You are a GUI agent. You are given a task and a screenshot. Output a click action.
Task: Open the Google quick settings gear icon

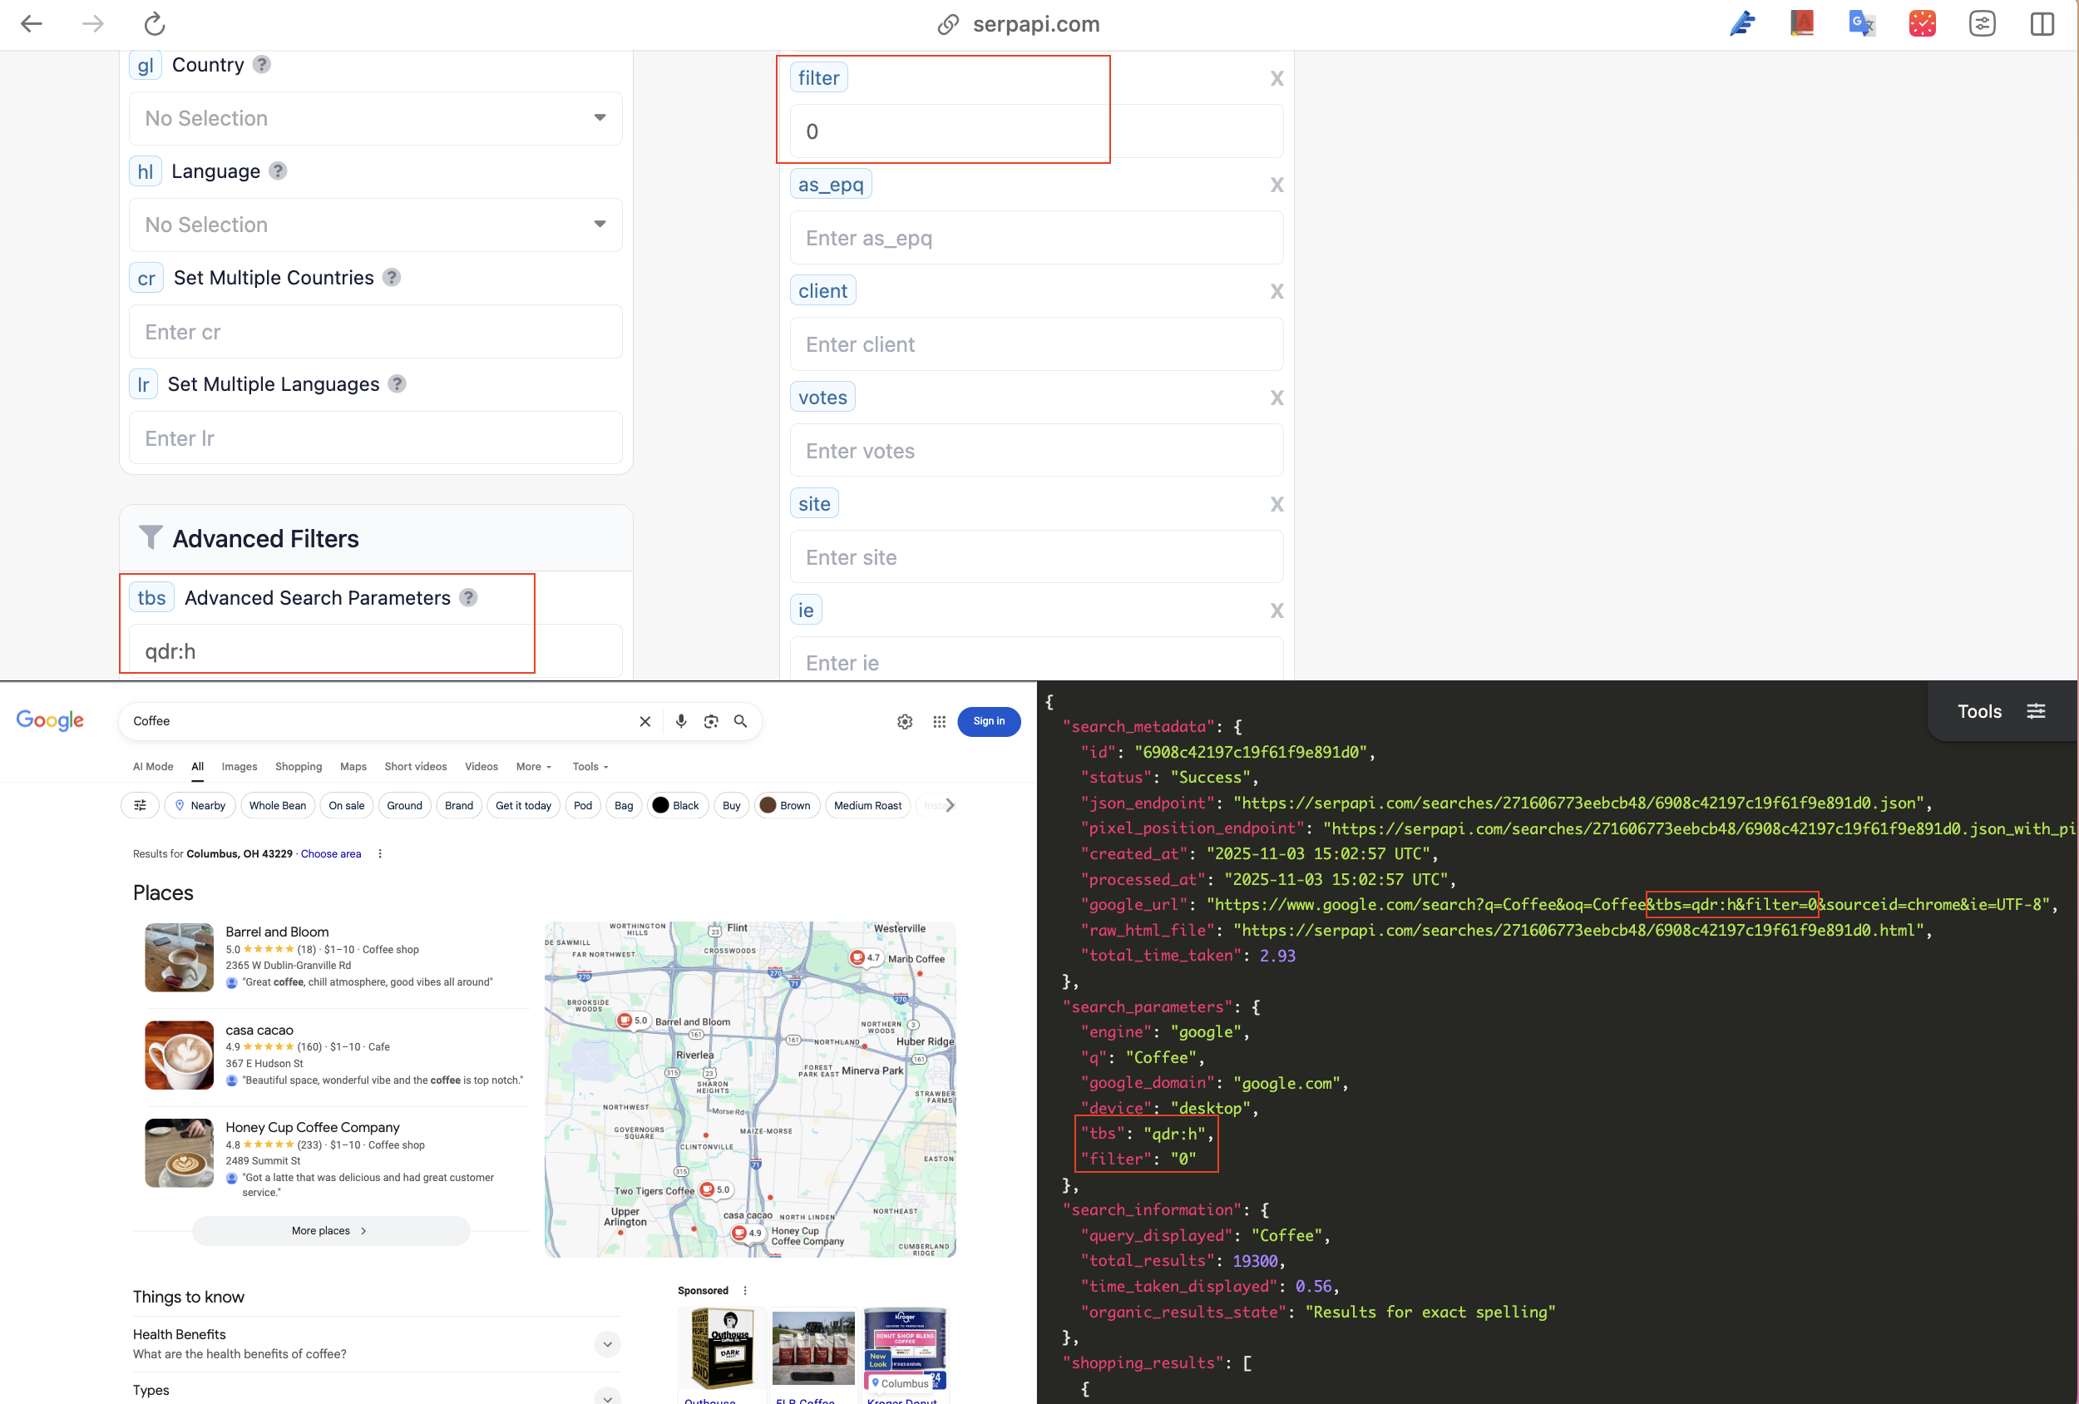coord(905,721)
